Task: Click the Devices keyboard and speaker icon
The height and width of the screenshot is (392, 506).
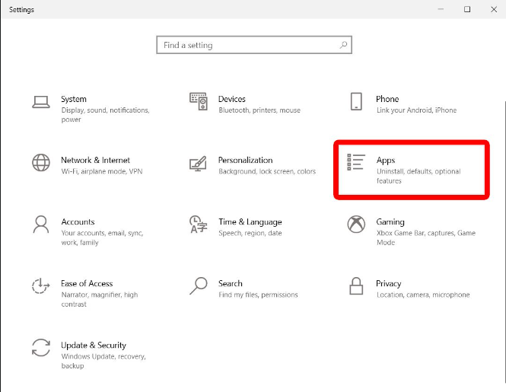Action: pos(199,101)
